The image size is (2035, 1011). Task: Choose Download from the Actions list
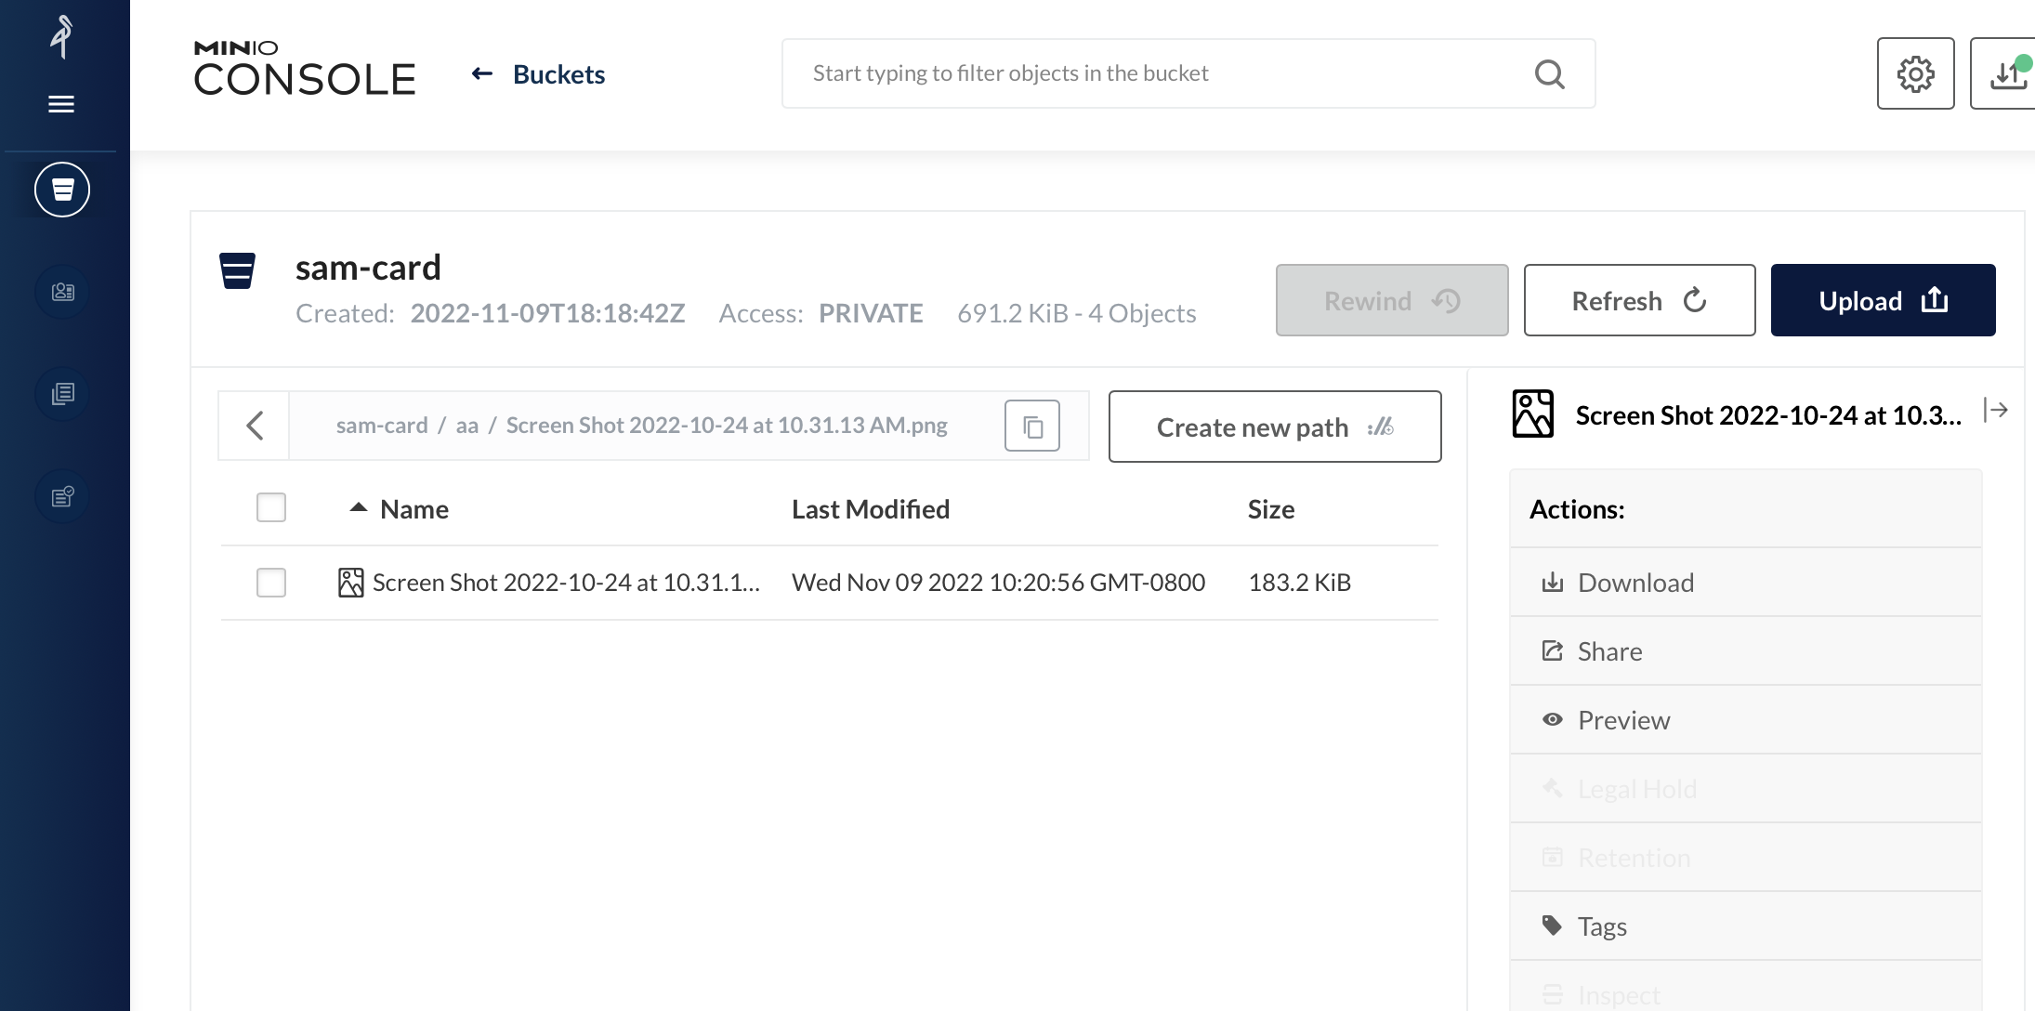pos(1635,583)
